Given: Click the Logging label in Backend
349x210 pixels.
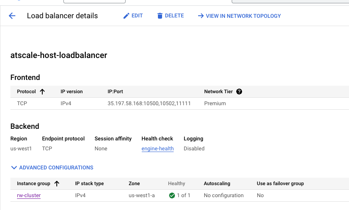Looking at the screenshot, I should 194,139.
